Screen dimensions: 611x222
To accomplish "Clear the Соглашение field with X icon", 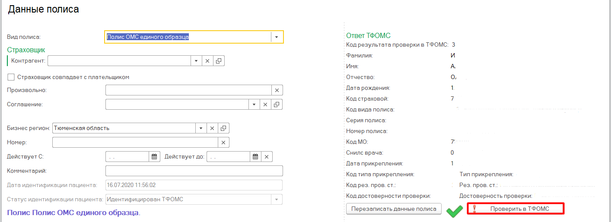I will click(x=265, y=105).
